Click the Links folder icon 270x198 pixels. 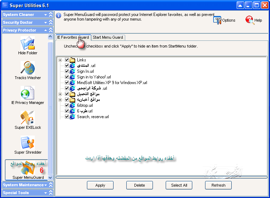coord(72,60)
